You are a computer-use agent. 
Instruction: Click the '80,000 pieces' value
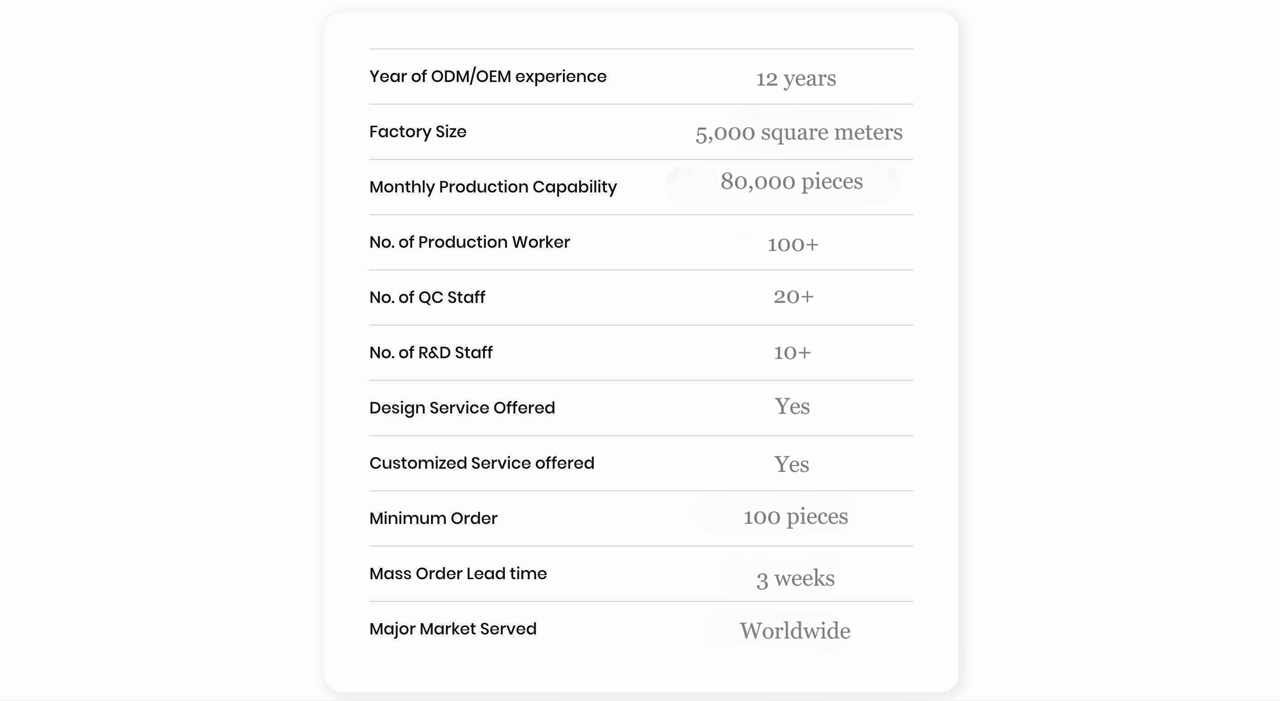tap(791, 182)
